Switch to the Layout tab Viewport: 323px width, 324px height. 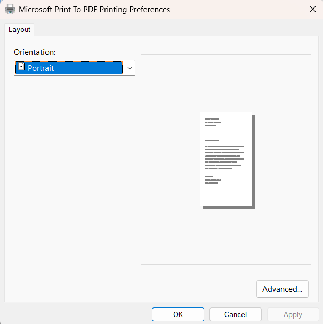[x=19, y=29]
